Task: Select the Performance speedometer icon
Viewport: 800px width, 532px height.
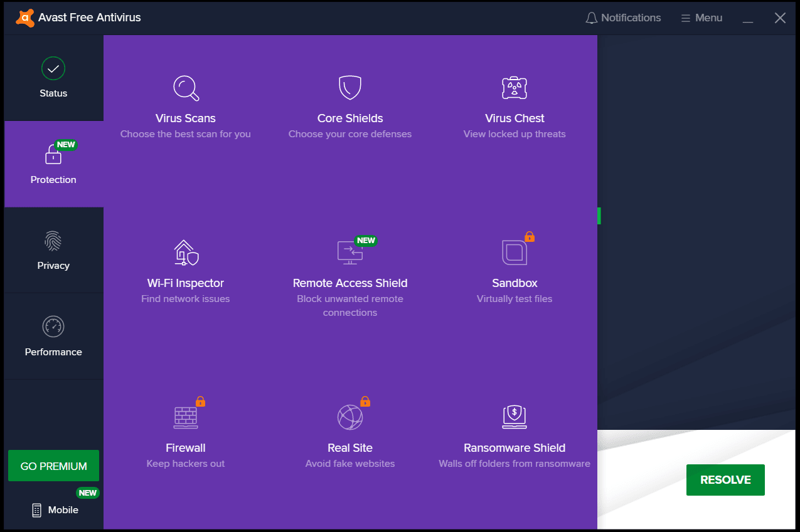Action: click(x=53, y=326)
